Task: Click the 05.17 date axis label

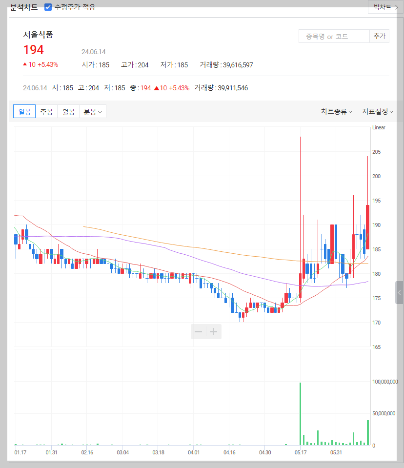Action: (301, 452)
